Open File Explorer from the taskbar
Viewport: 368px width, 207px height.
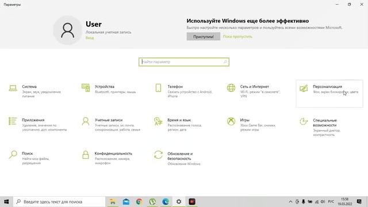(113, 202)
